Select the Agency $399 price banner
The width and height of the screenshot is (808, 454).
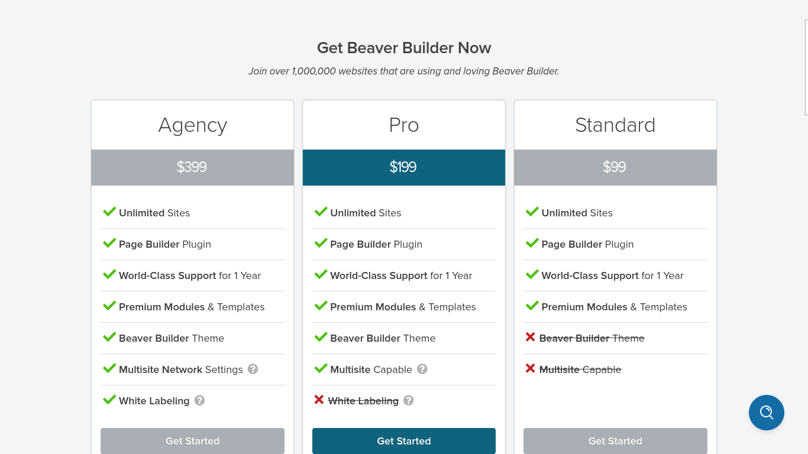tap(192, 167)
